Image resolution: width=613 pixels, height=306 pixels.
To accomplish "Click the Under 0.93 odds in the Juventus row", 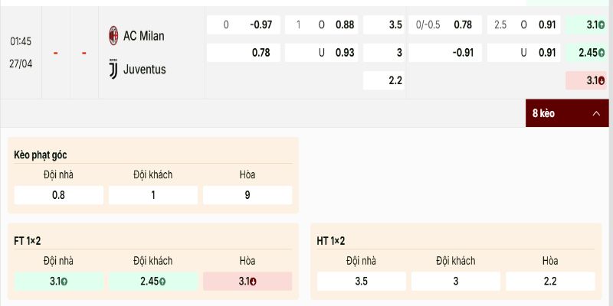I will [345, 53].
